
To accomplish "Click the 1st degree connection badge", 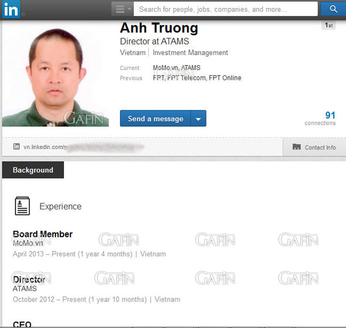I will [328, 25].
